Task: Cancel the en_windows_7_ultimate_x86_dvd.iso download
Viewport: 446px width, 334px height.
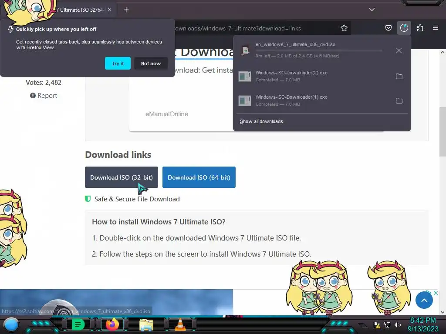Action: tap(399, 50)
